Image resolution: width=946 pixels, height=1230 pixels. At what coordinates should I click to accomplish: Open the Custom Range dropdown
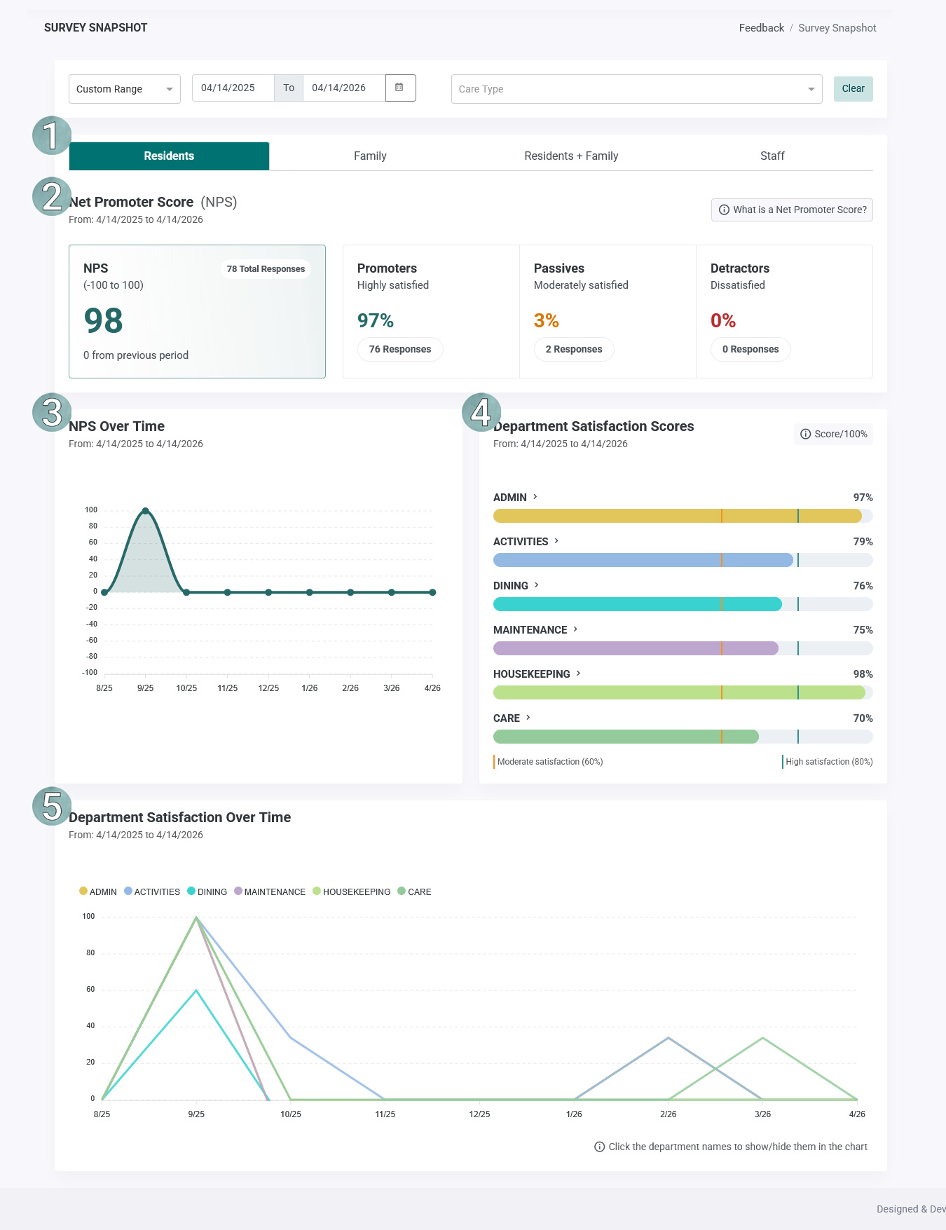125,89
